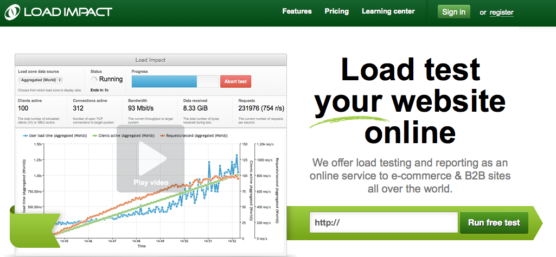Follow the register link

[x=501, y=13]
